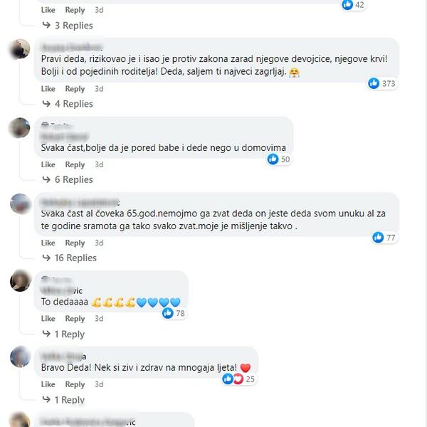Expand the 6 Replies thread
This screenshot has width=427, height=427.
pyautogui.click(x=68, y=179)
